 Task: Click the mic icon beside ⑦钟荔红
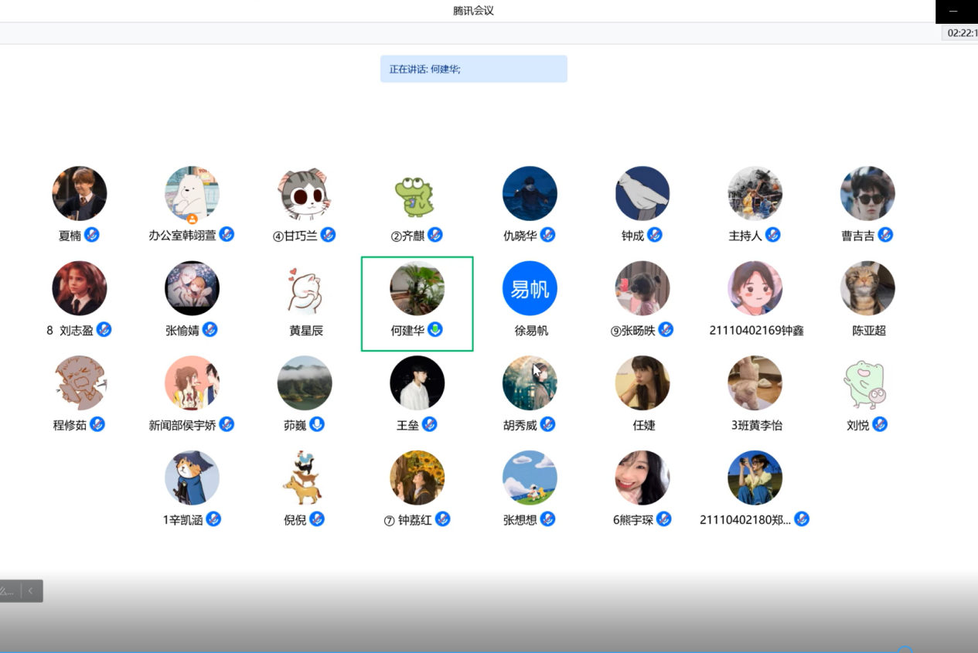click(x=442, y=519)
